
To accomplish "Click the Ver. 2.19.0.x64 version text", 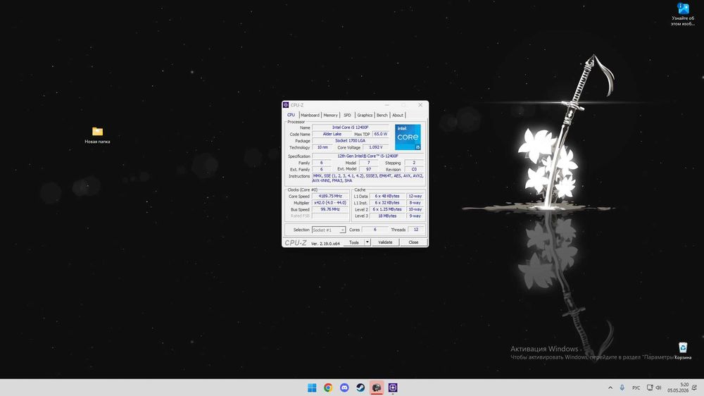I will click(x=325, y=244).
